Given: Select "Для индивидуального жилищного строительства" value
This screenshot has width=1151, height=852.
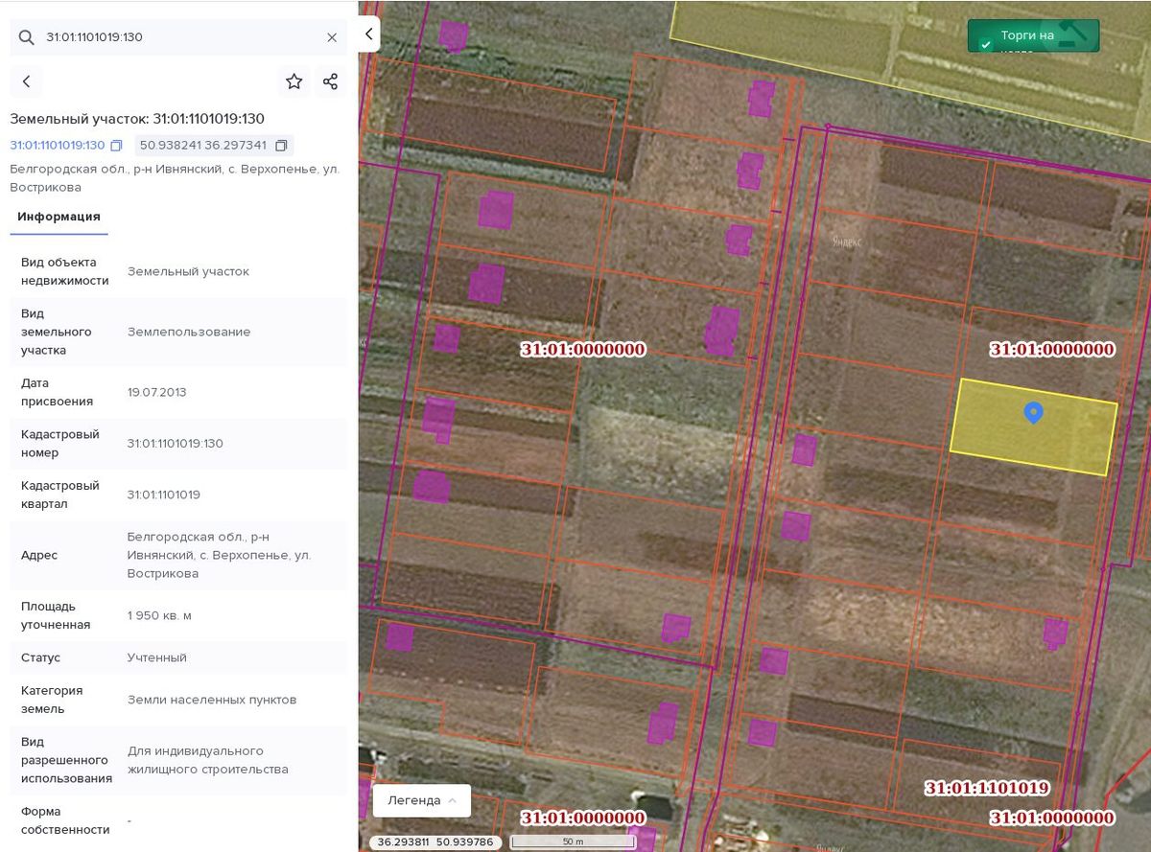Looking at the screenshot, I should [208, 760].
